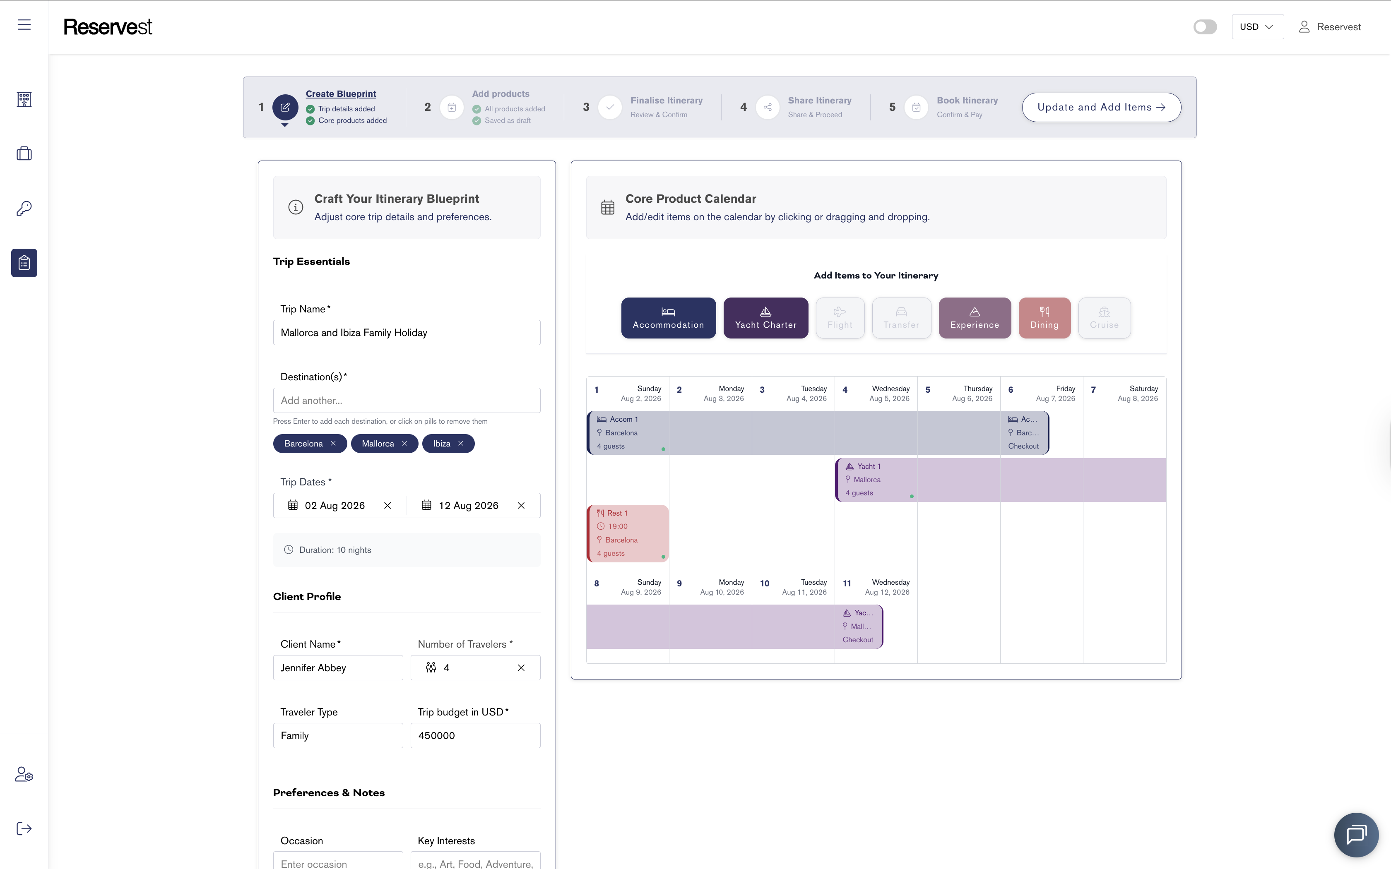1391x869 pixels.
Task: Select the pink Dining item button
Action: pyautogui.click(x=1044, y=318)
